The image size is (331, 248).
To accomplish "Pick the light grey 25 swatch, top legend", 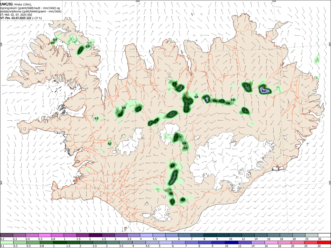I will 312,235.
